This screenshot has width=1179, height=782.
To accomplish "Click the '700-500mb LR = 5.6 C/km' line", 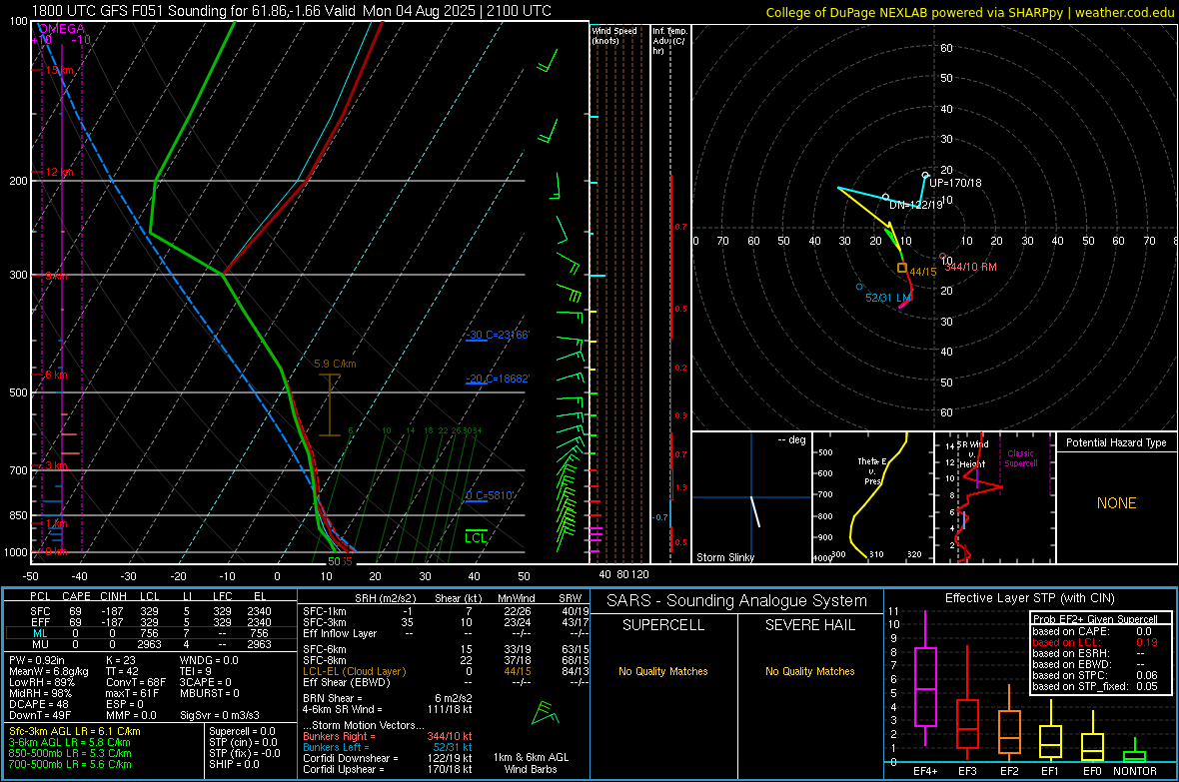I will [70, 764].
